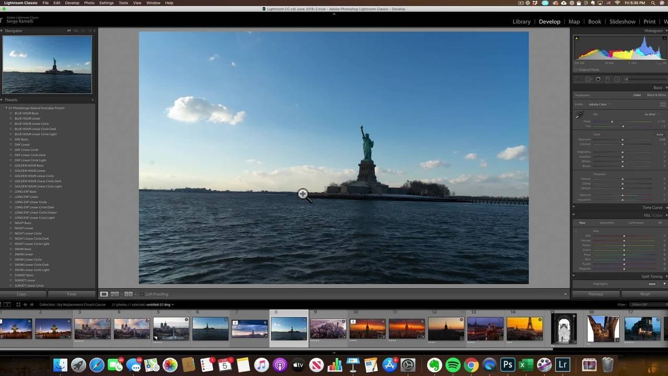Collapse the 01-PhotoSerge-Natural Everyday Presets folder

click(6, 108)
